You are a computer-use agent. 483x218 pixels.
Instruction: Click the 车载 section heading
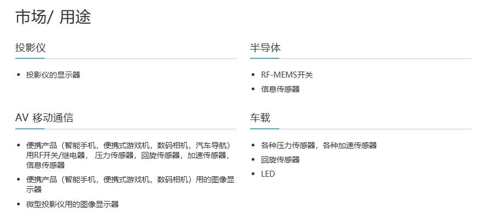click(260, 118)
